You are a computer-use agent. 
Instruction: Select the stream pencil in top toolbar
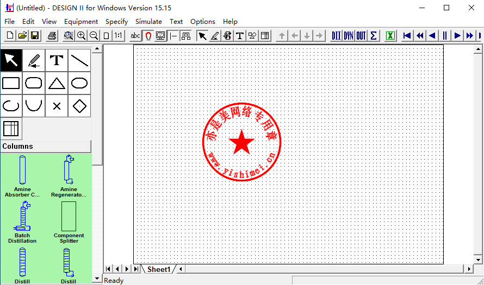point(215,36)
